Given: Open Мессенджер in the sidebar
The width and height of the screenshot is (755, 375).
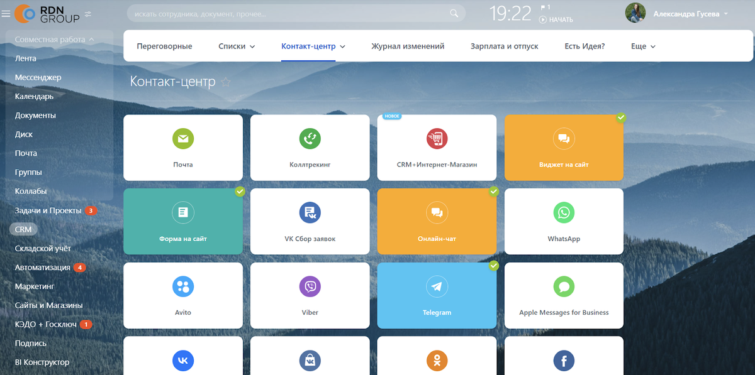Looking at the screenshot, I should tap(38, 77).
